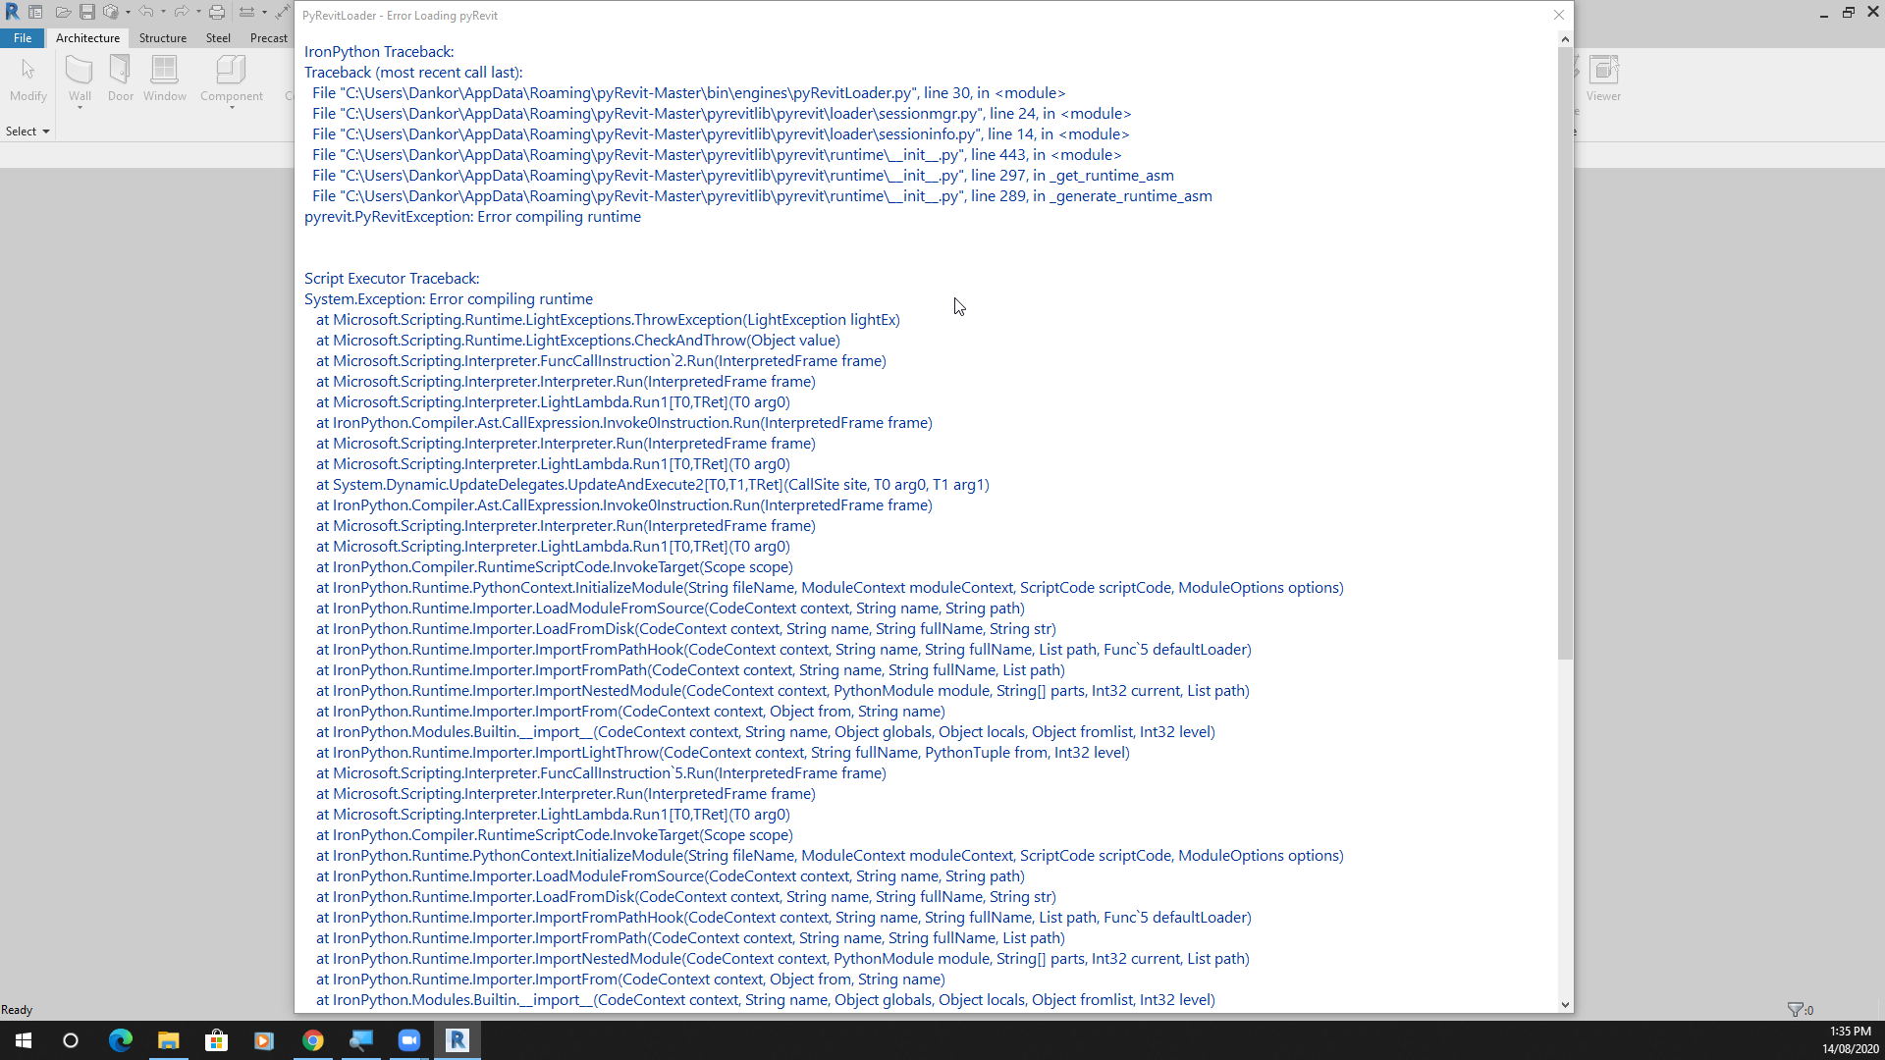This screenshot has width=1885, height=1060.
Task: Click the Measure between references icon
Action: coord(247,12)
